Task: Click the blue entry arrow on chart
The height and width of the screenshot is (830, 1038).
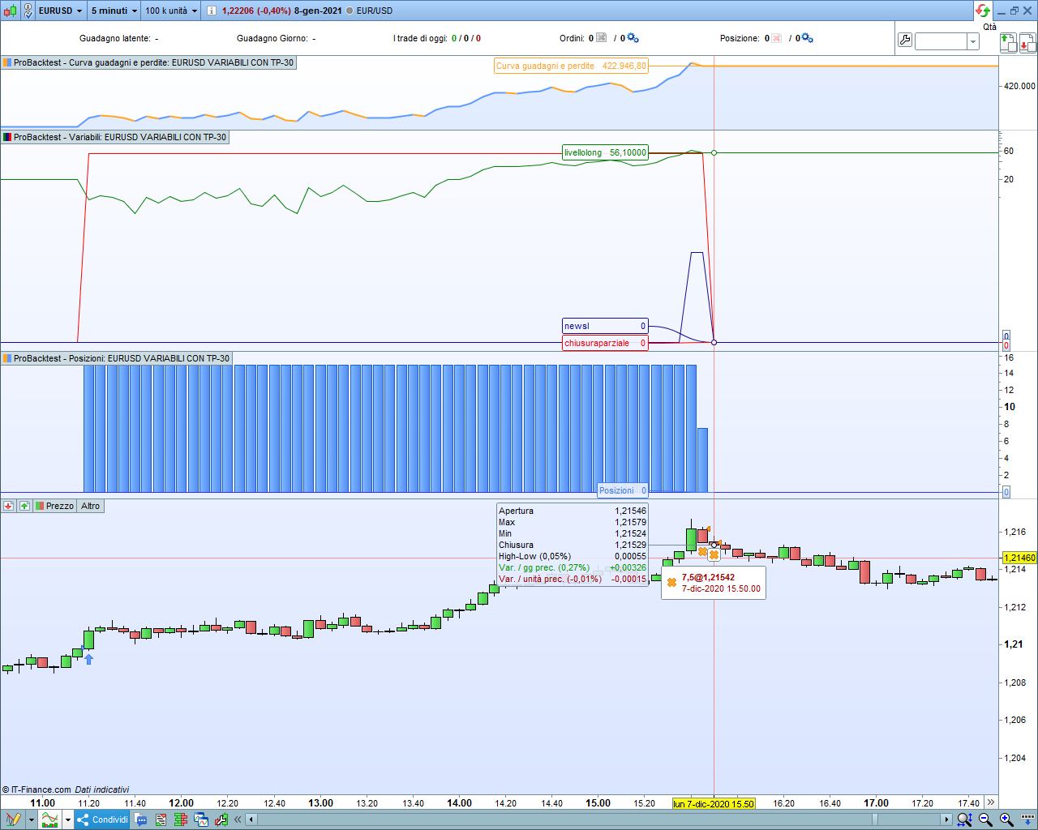Action: click(89, 659)
